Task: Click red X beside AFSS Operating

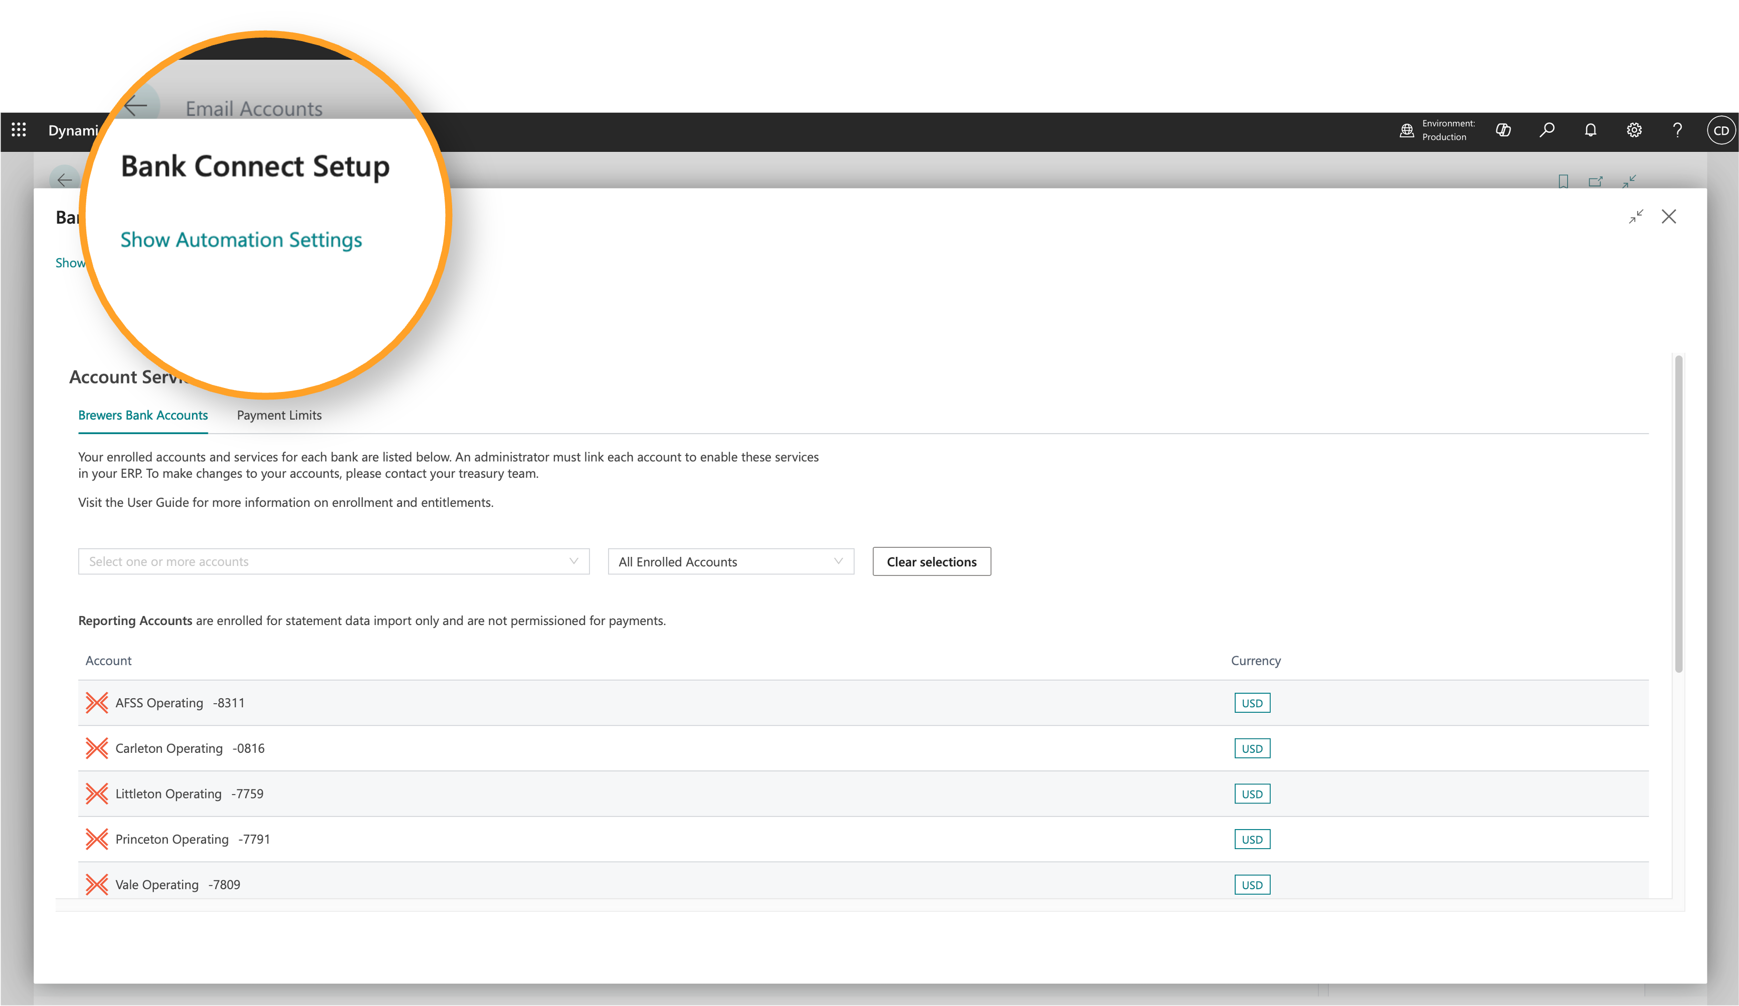Action: pos(97,702)
